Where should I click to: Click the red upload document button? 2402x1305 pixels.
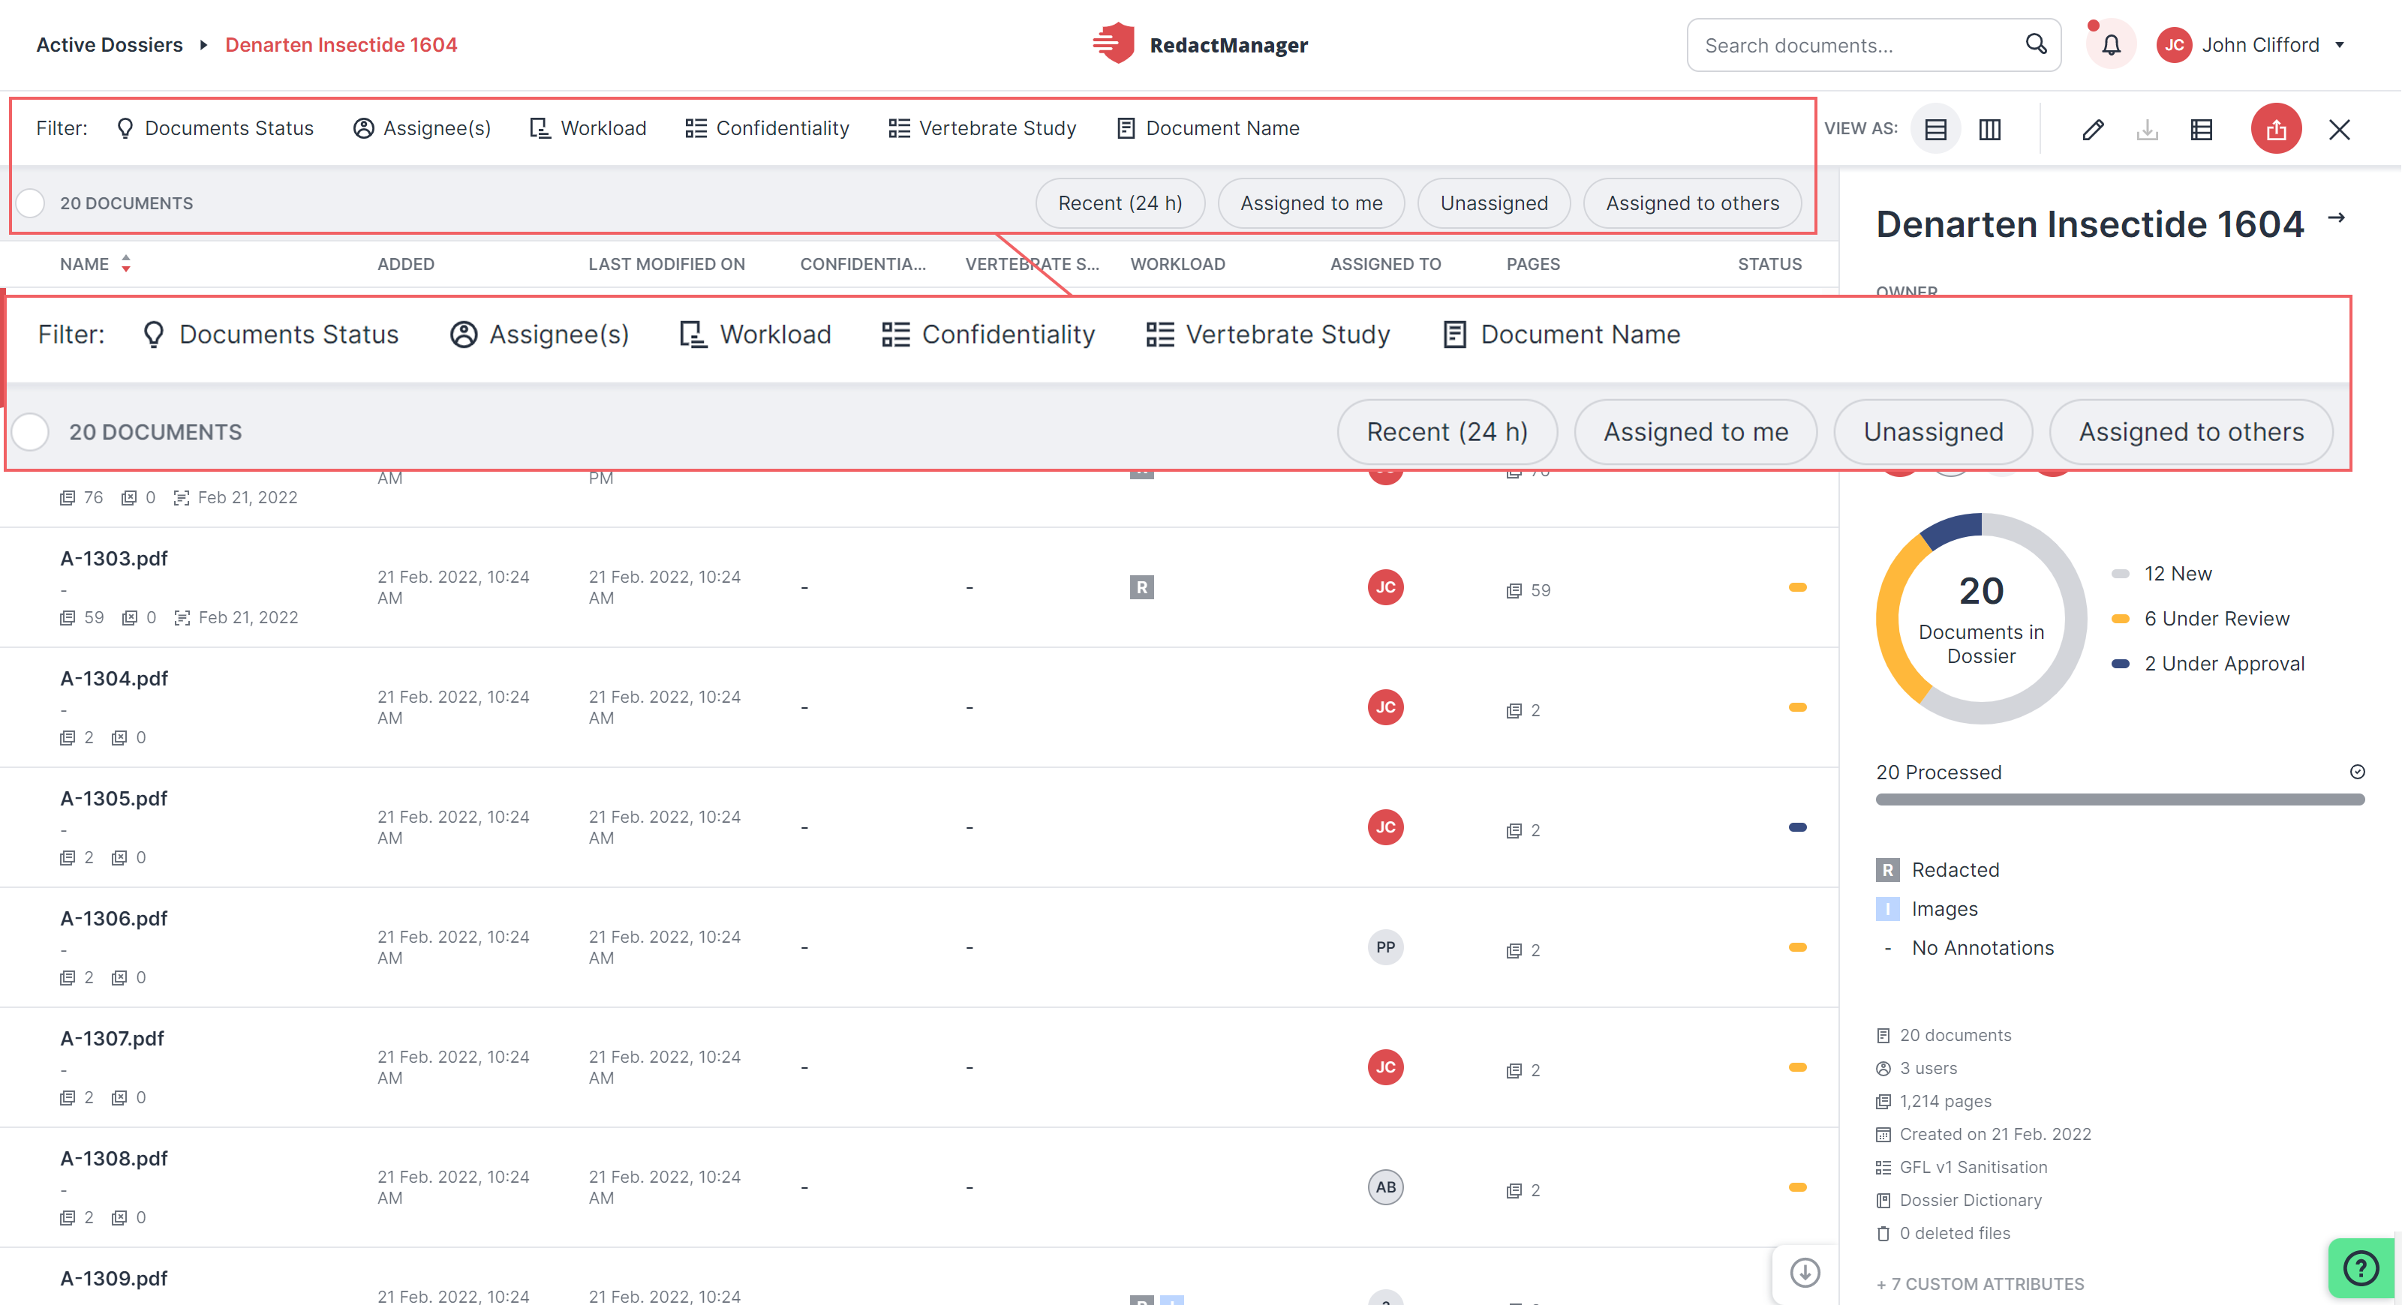[x=2276, y=129]
